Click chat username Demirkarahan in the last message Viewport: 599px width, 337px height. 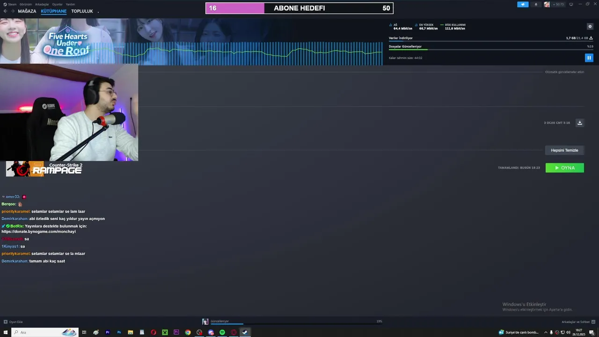[x=15, y=261]
